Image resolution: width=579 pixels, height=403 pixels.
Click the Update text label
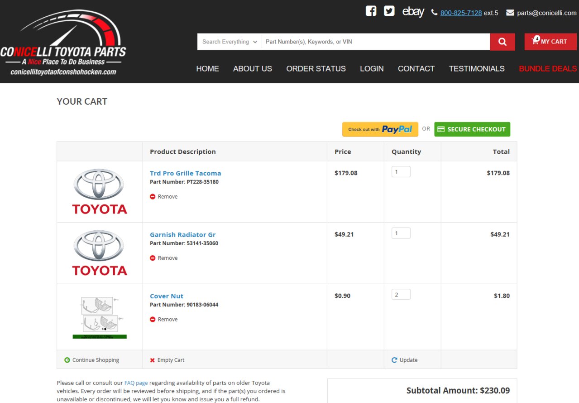[x=408, y=360]
